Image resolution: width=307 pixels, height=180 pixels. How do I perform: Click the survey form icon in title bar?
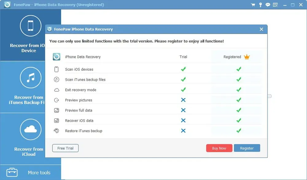click(x=275, y=5)
